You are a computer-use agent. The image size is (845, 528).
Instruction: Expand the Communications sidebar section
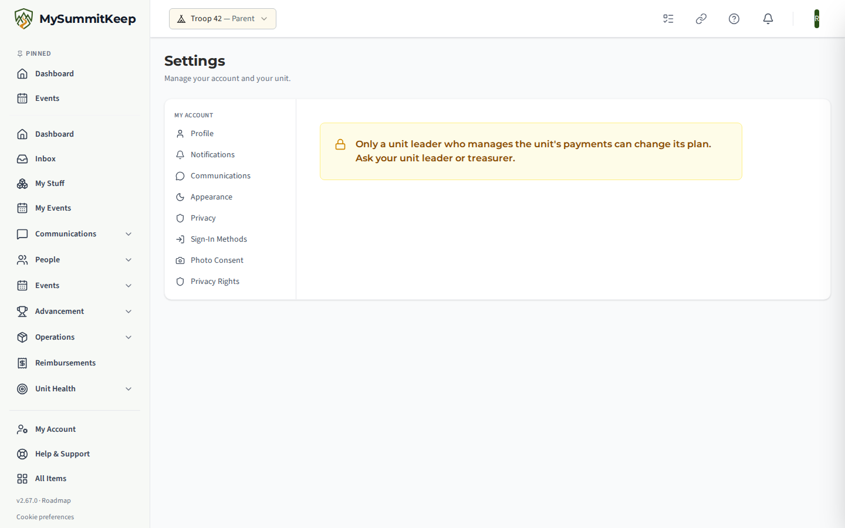coord(75,234)
